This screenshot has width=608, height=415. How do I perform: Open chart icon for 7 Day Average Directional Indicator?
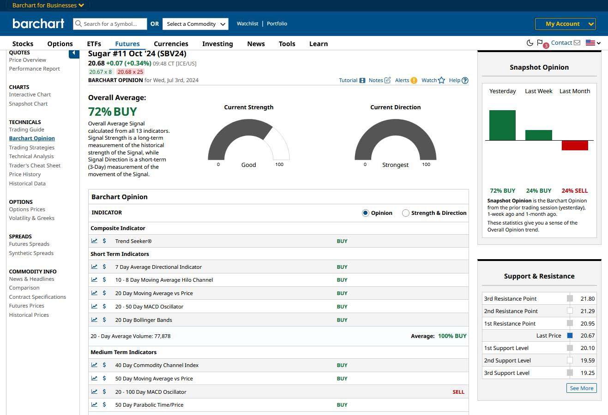(x=94, y=267)
